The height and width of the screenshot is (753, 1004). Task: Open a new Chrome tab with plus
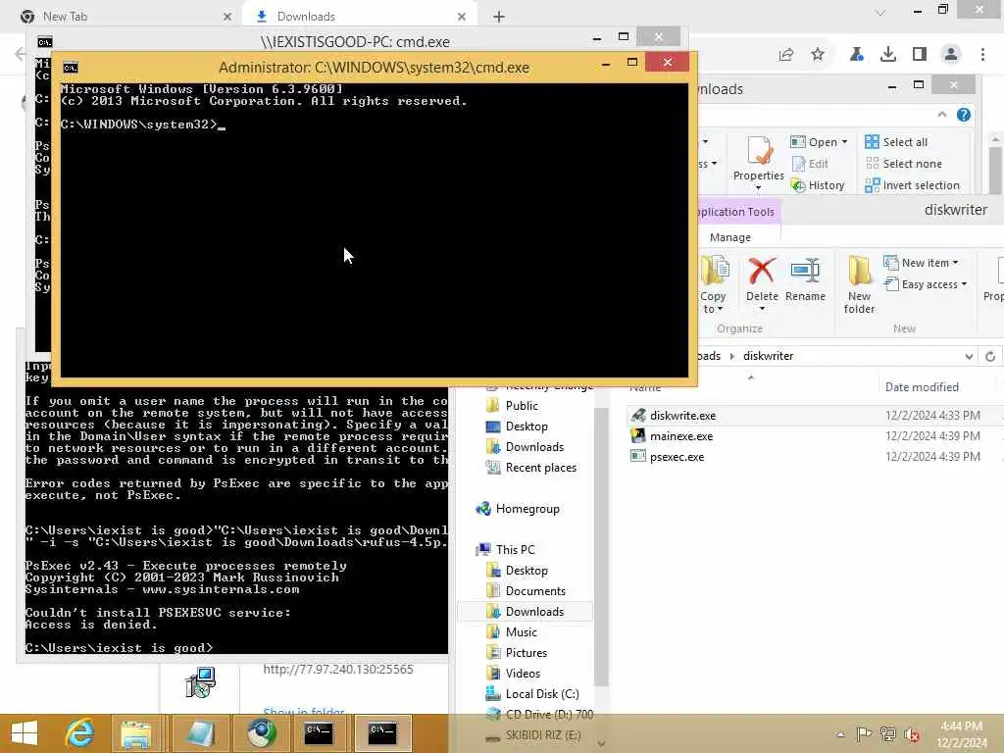coord(499,17)
